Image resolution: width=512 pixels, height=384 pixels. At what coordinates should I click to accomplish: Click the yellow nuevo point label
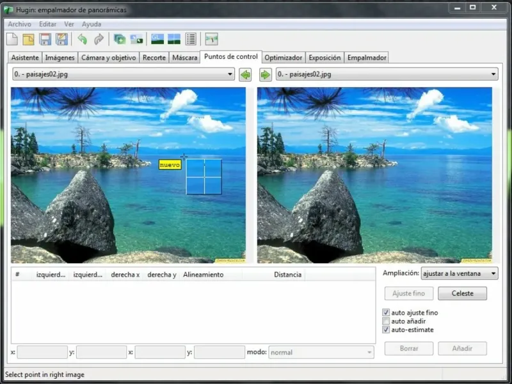[x=170, y=164]
